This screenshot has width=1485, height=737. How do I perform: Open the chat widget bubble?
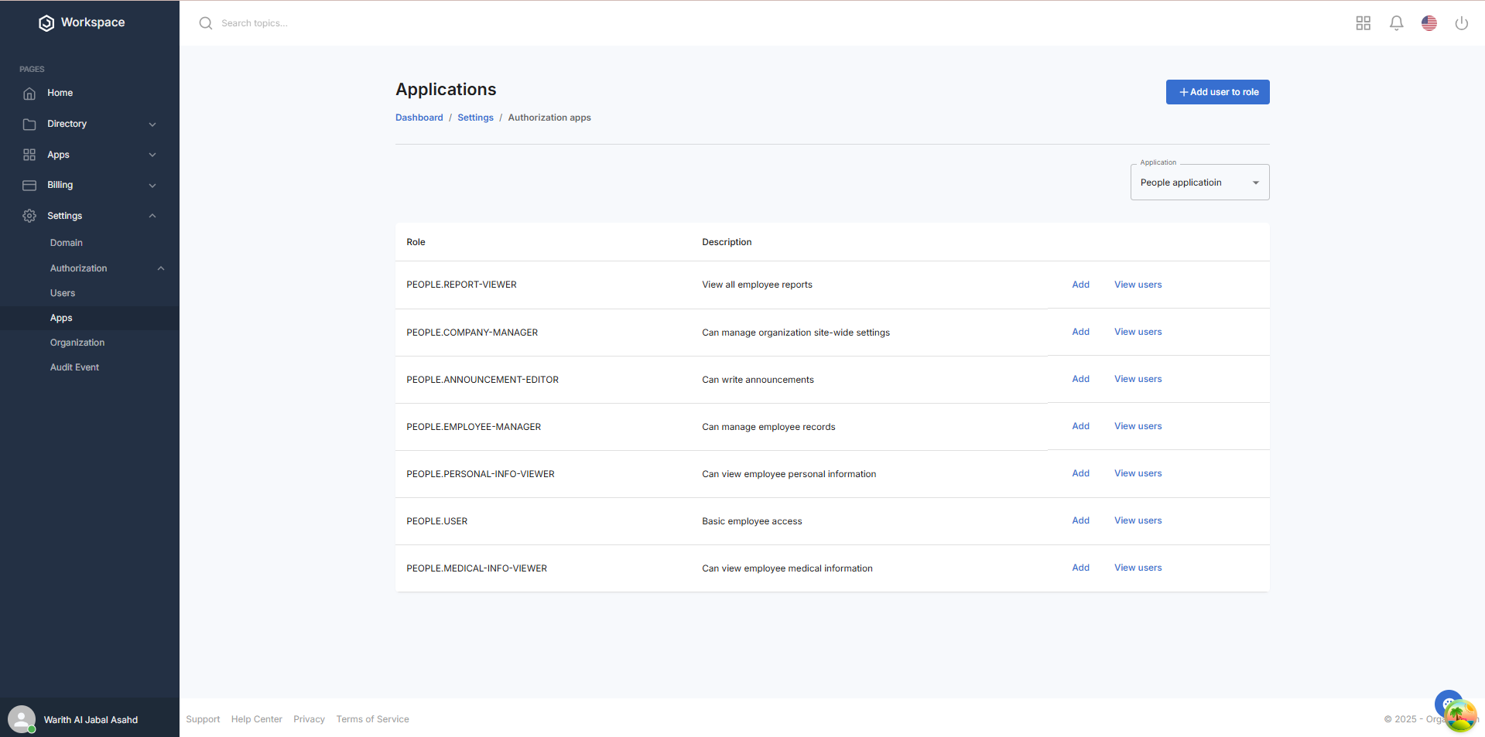coord(1449,704)
